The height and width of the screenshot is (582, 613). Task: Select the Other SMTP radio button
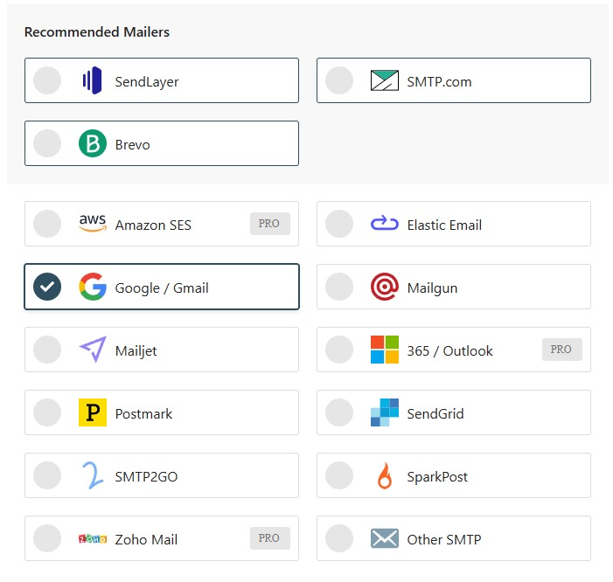pyautogui.click(x=339, y=538)
